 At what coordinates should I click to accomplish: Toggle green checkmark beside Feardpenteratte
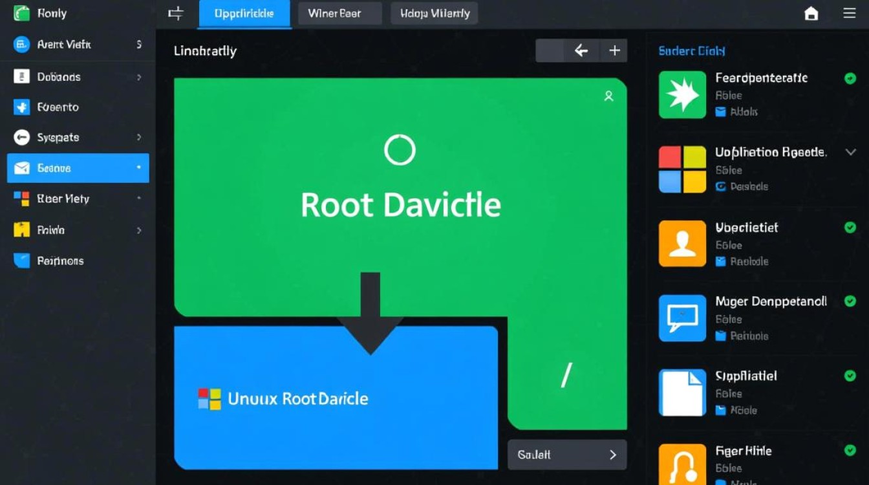tap(850, 78)
